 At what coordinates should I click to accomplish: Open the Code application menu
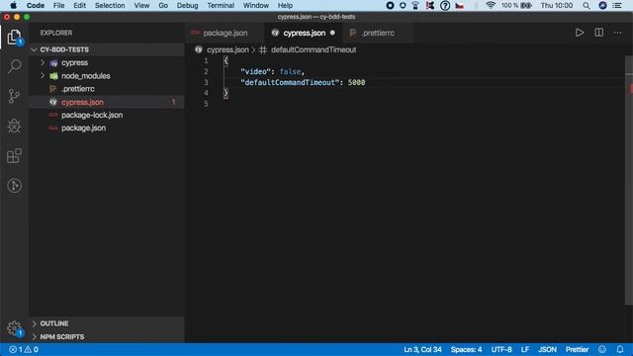coord(36,6)
